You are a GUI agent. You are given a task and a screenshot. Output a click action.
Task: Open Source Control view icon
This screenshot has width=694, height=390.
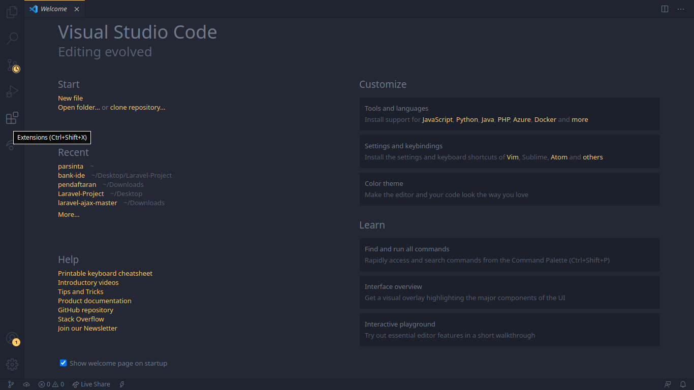pos(12,65)
